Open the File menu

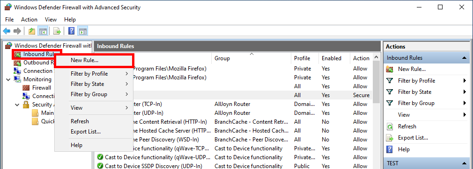click(x=9, y=20)
